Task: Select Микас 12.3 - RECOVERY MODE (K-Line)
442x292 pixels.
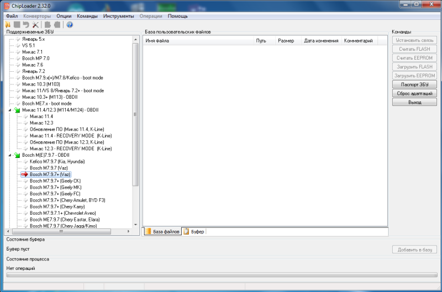Action: point(69,148)
